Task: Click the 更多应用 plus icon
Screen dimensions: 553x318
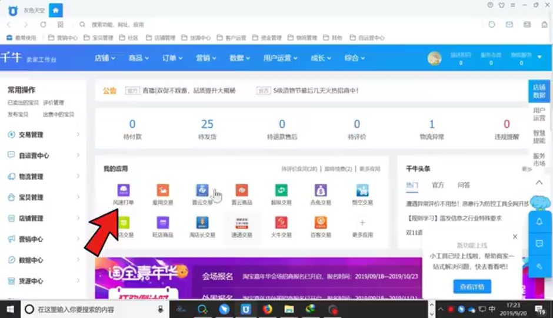Action: click(x=362, y=223)
